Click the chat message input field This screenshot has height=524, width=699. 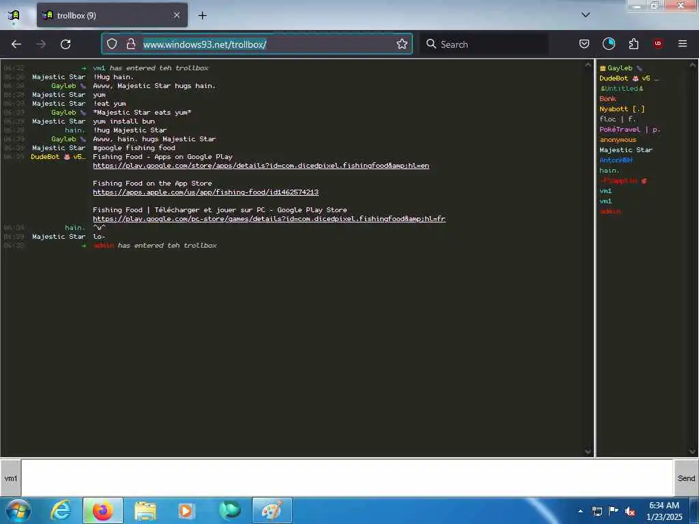coord(347,478)
